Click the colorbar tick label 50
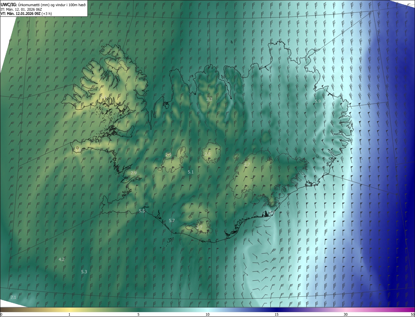 413,315
